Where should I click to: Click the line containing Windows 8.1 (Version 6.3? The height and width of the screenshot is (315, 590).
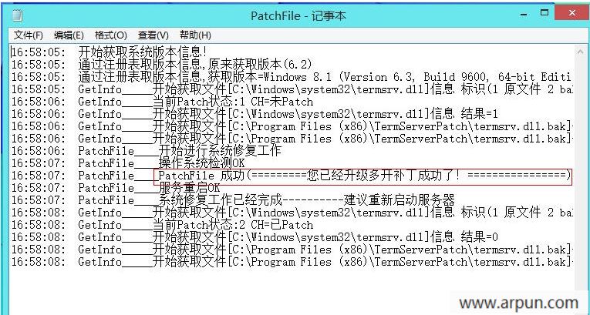[x=292, y=78]
